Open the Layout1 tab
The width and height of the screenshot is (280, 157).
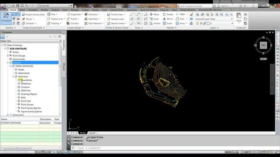click(92, 133)
